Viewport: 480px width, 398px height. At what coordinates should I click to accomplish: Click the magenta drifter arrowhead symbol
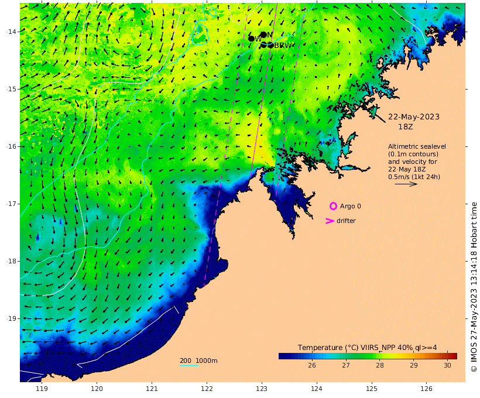click(330, 221)
